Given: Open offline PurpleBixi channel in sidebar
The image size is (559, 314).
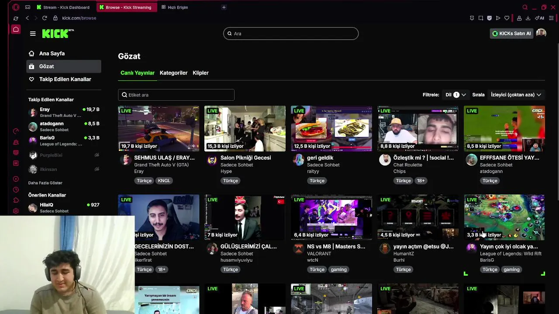Looking at the screenshot, I should point(64,155).
